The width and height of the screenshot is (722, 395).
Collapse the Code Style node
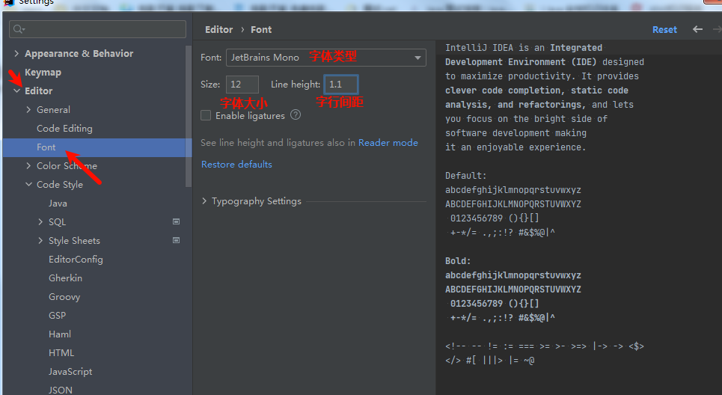pos(28,184)
